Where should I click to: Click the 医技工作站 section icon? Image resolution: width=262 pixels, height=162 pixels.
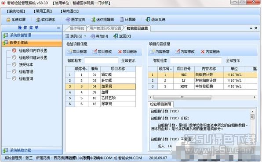5,42
